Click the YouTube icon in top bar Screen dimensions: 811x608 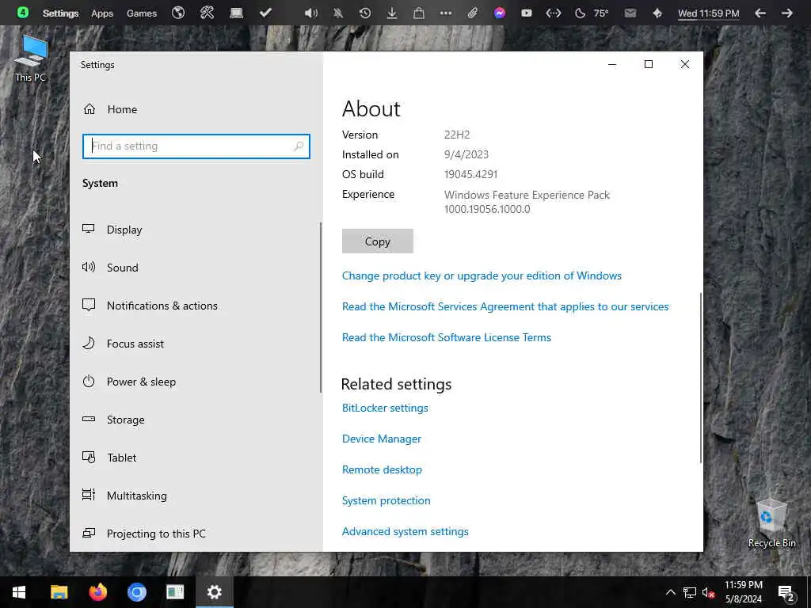point(527,13)
